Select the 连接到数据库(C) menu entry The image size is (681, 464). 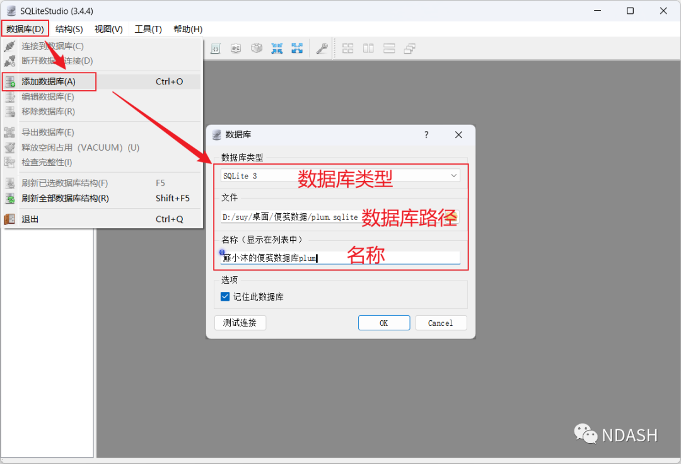(102, 46)
